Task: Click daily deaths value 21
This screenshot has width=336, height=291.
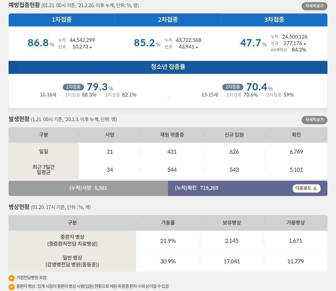Action: pos(110,152)
